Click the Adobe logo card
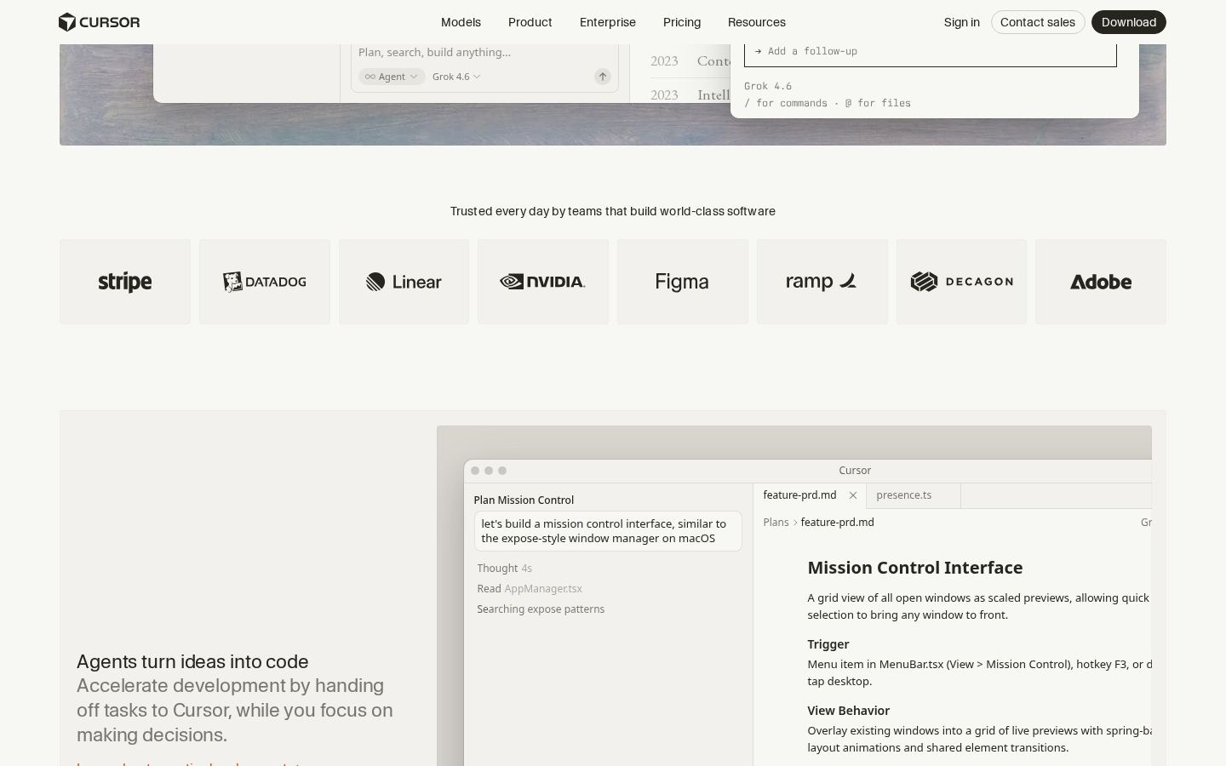This screenshot has height=766, width=1226. pos(1101,282)
